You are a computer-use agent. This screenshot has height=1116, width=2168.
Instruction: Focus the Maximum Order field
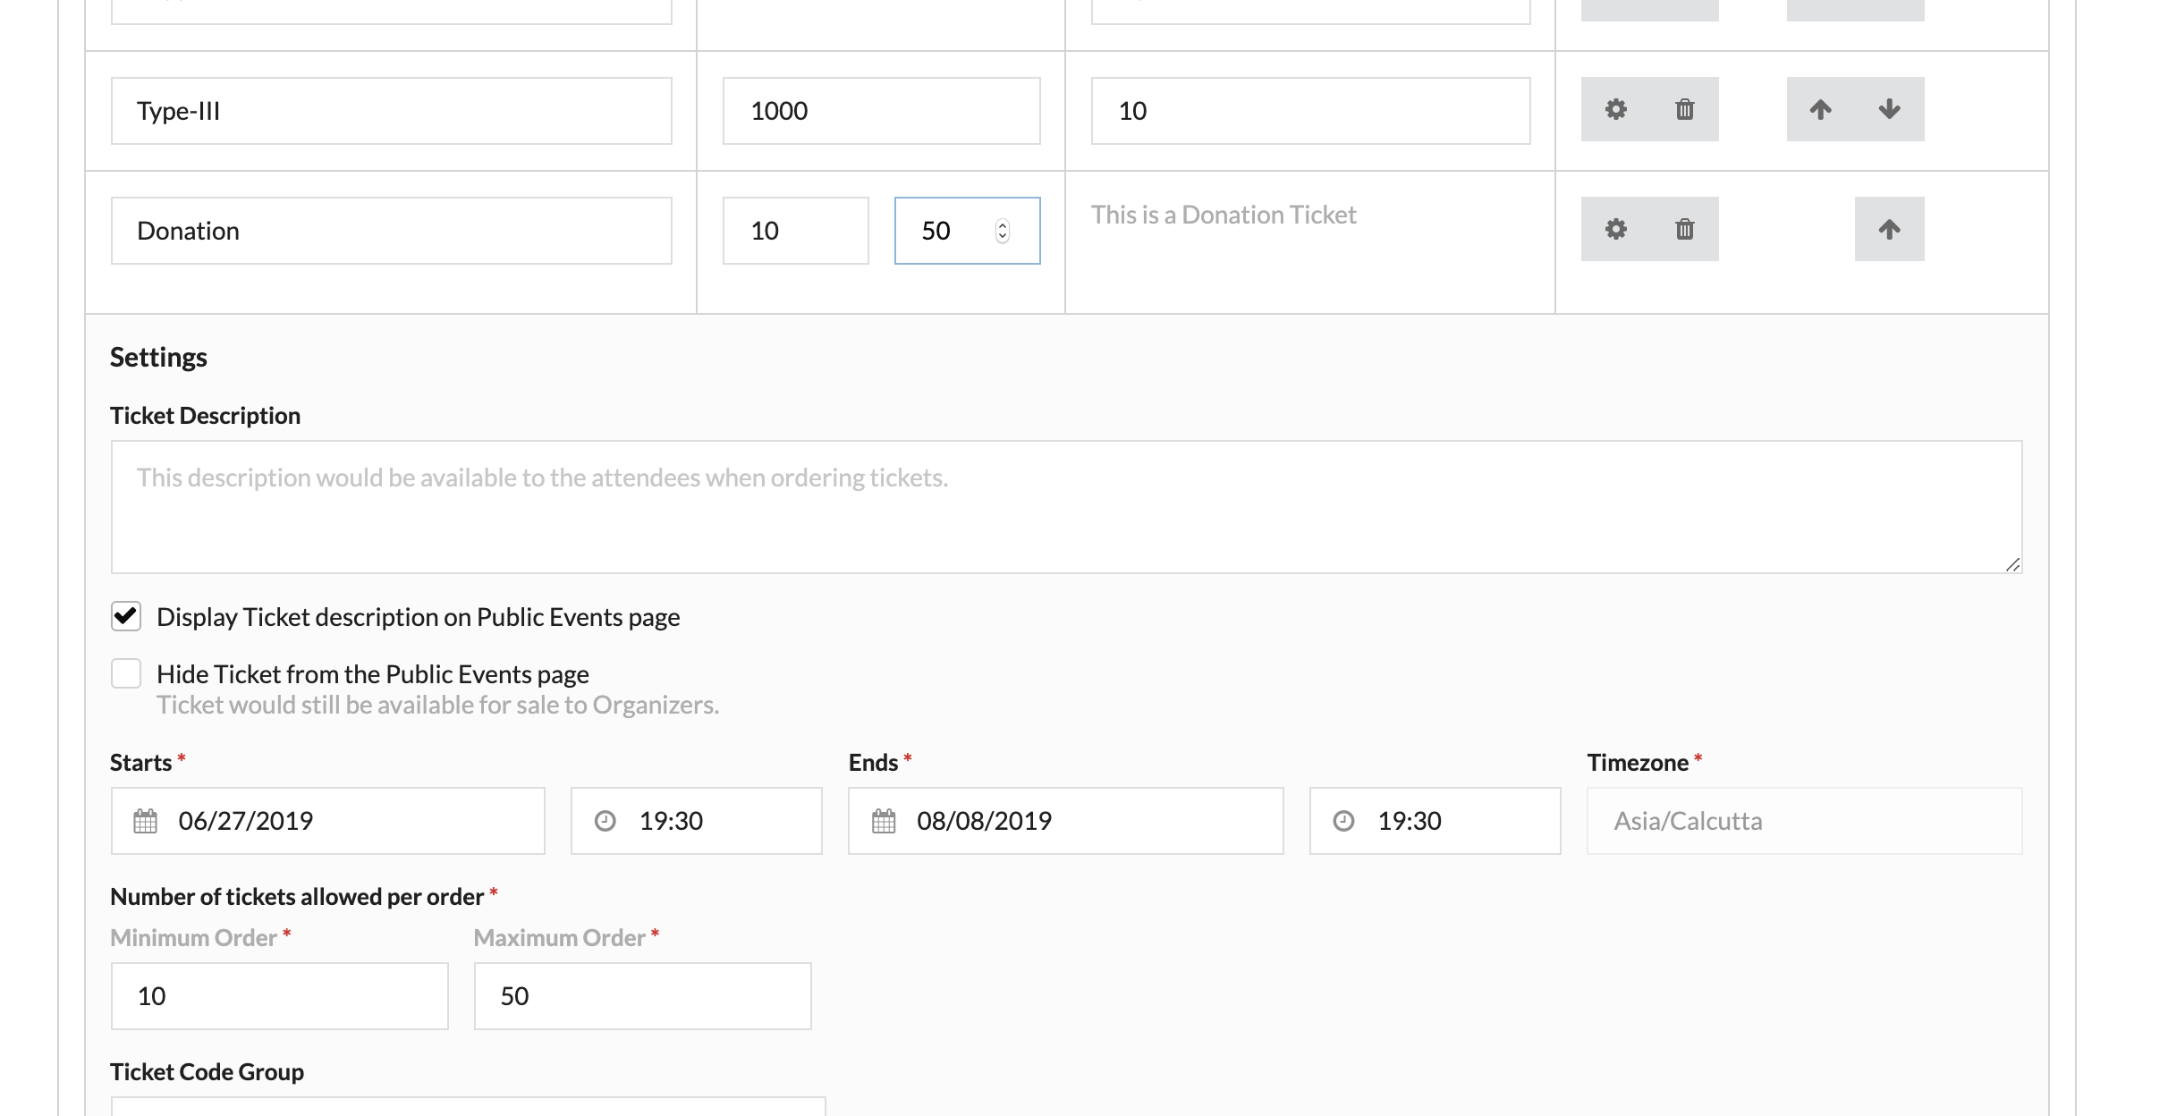pos(642,996)
